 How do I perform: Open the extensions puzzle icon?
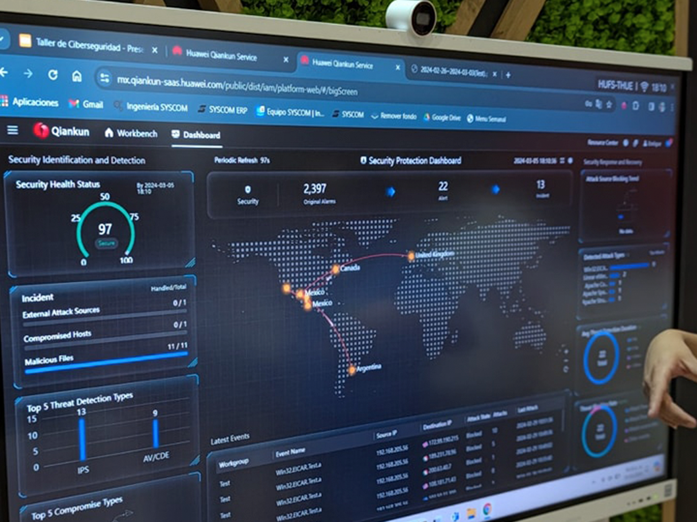point(635,106)
